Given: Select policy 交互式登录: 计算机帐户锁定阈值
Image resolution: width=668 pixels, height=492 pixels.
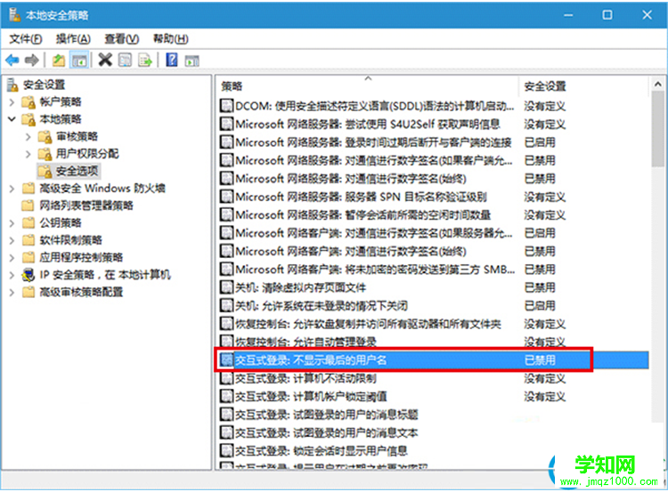Looking at the screenshot, I should coord(312,397).
